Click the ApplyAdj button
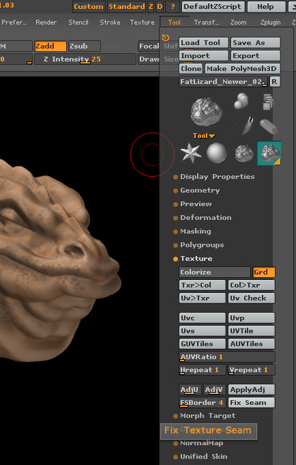The height and width of the screenshot is (465, 296). (252, 389)
